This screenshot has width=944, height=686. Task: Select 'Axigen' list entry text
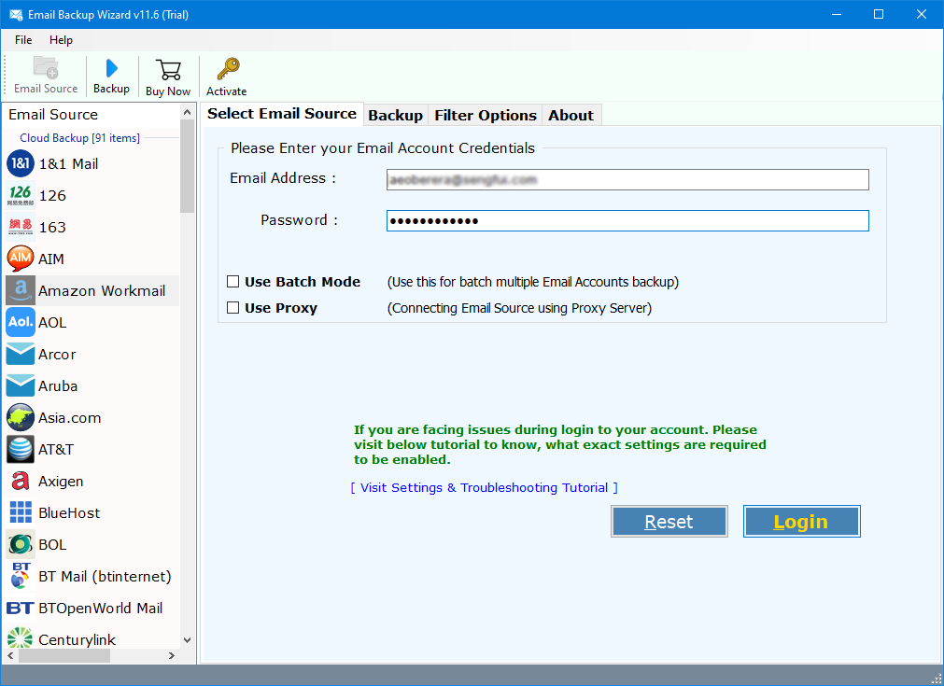(61, 482)
